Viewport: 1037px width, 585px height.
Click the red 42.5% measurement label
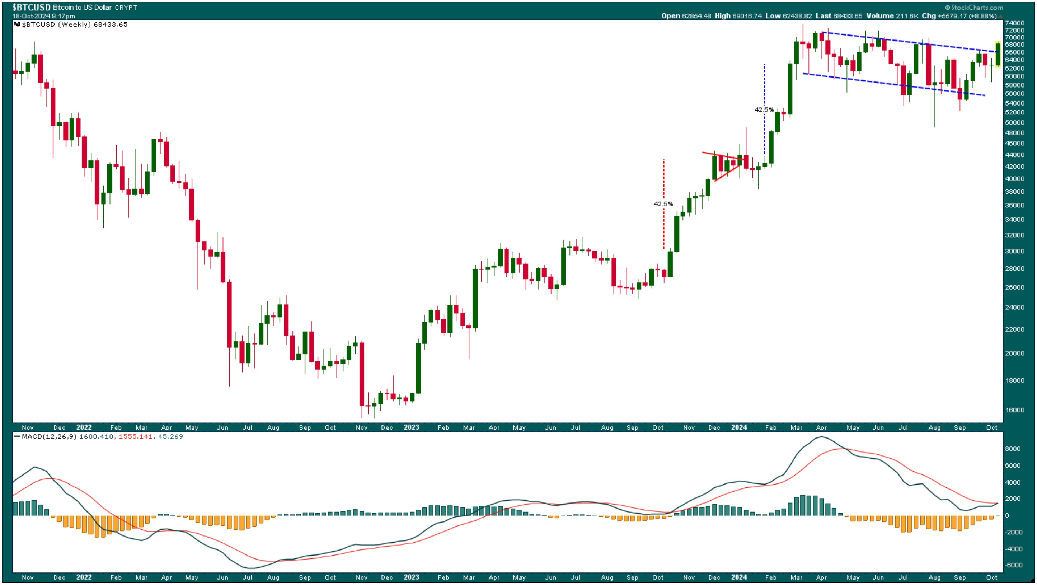pos(663,204)
